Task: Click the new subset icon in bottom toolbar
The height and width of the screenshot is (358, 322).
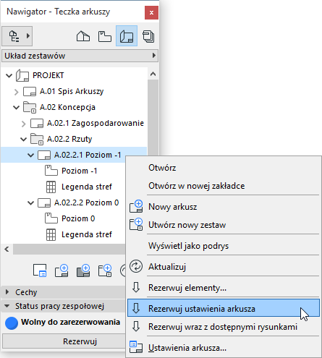Action: coord(105,270)
